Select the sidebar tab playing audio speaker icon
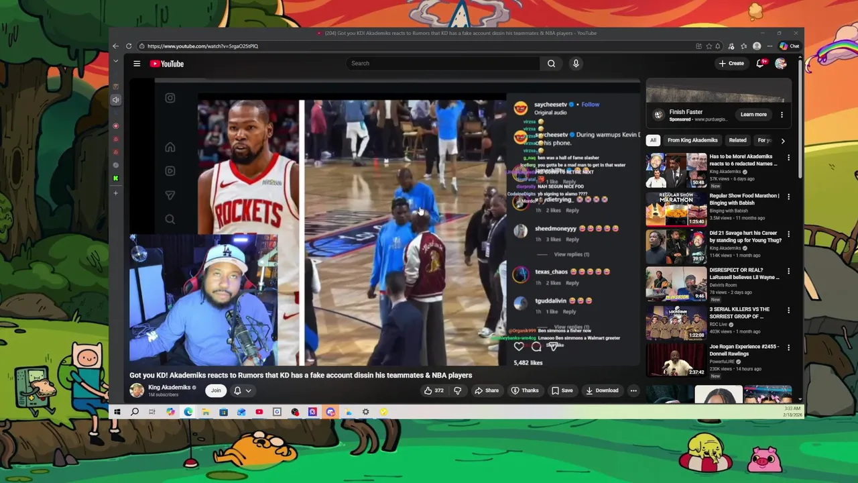This screenshot has width=858, height=483. pyautogui.click(x=115, y=100)
